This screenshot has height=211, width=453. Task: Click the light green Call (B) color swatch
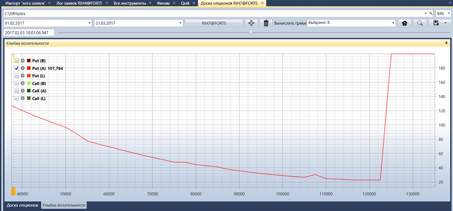29,83
